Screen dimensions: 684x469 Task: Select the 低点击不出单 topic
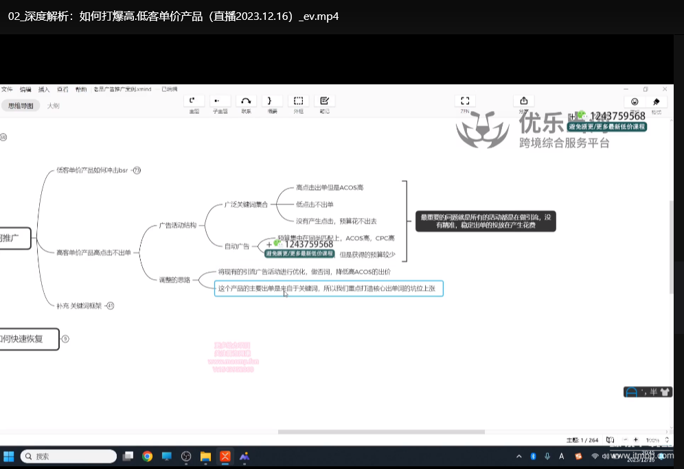314,204
